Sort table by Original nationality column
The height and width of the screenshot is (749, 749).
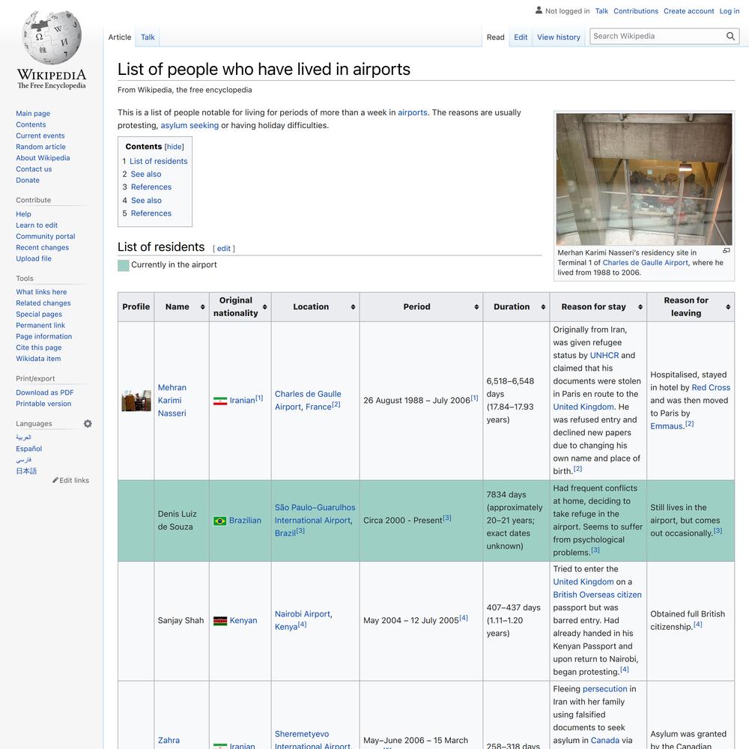[264, 307]
